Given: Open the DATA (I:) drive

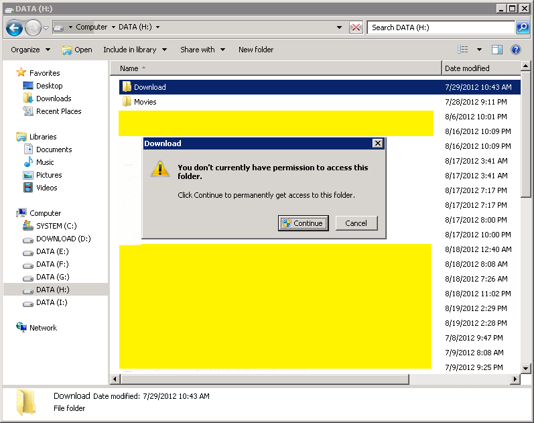Looking at the screenshot, I should point(45,303).
